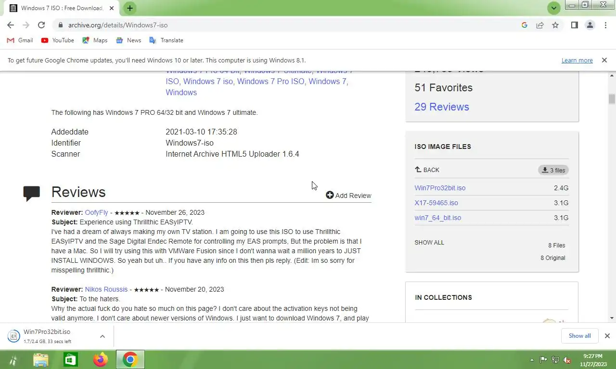Open the Windows 7 Pro ISO tag link
The height and width of the screenshot is (369, 616).
pos(270,81)
